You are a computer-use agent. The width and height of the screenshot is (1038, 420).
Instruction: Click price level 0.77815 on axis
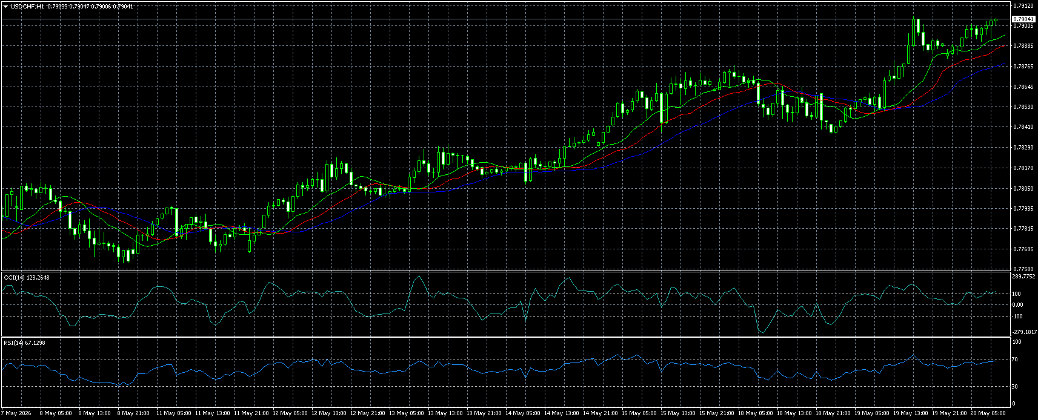coord(1023,229)
